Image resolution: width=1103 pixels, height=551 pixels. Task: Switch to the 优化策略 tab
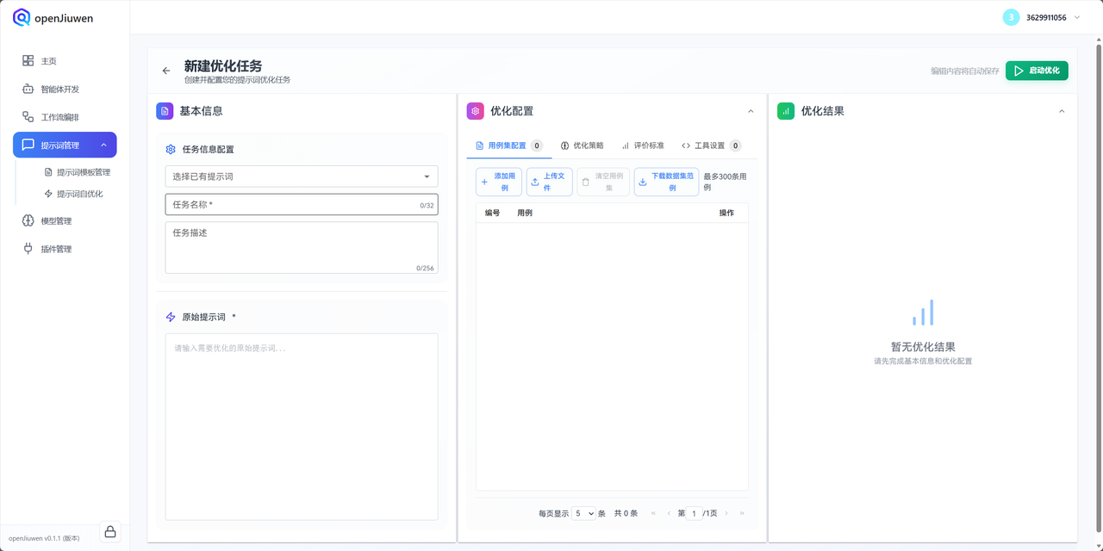[583, 145]
